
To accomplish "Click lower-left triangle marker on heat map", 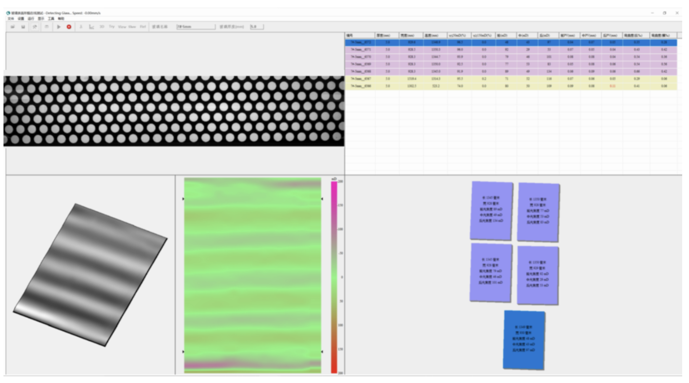I will pyautogui.click(x=183, y=352).
